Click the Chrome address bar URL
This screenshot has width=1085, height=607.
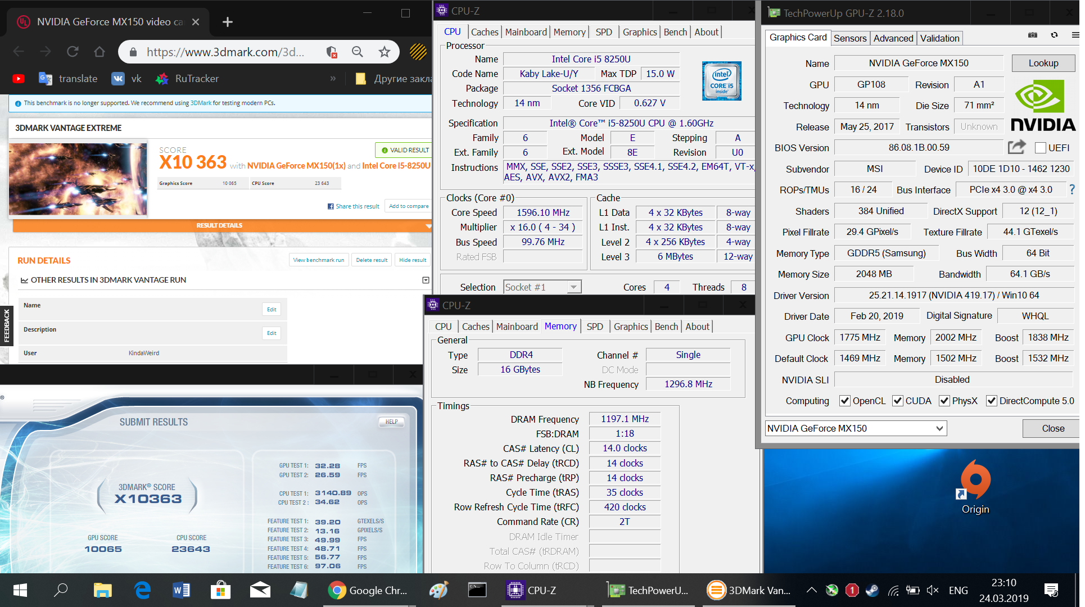click(x=225, y=52)
